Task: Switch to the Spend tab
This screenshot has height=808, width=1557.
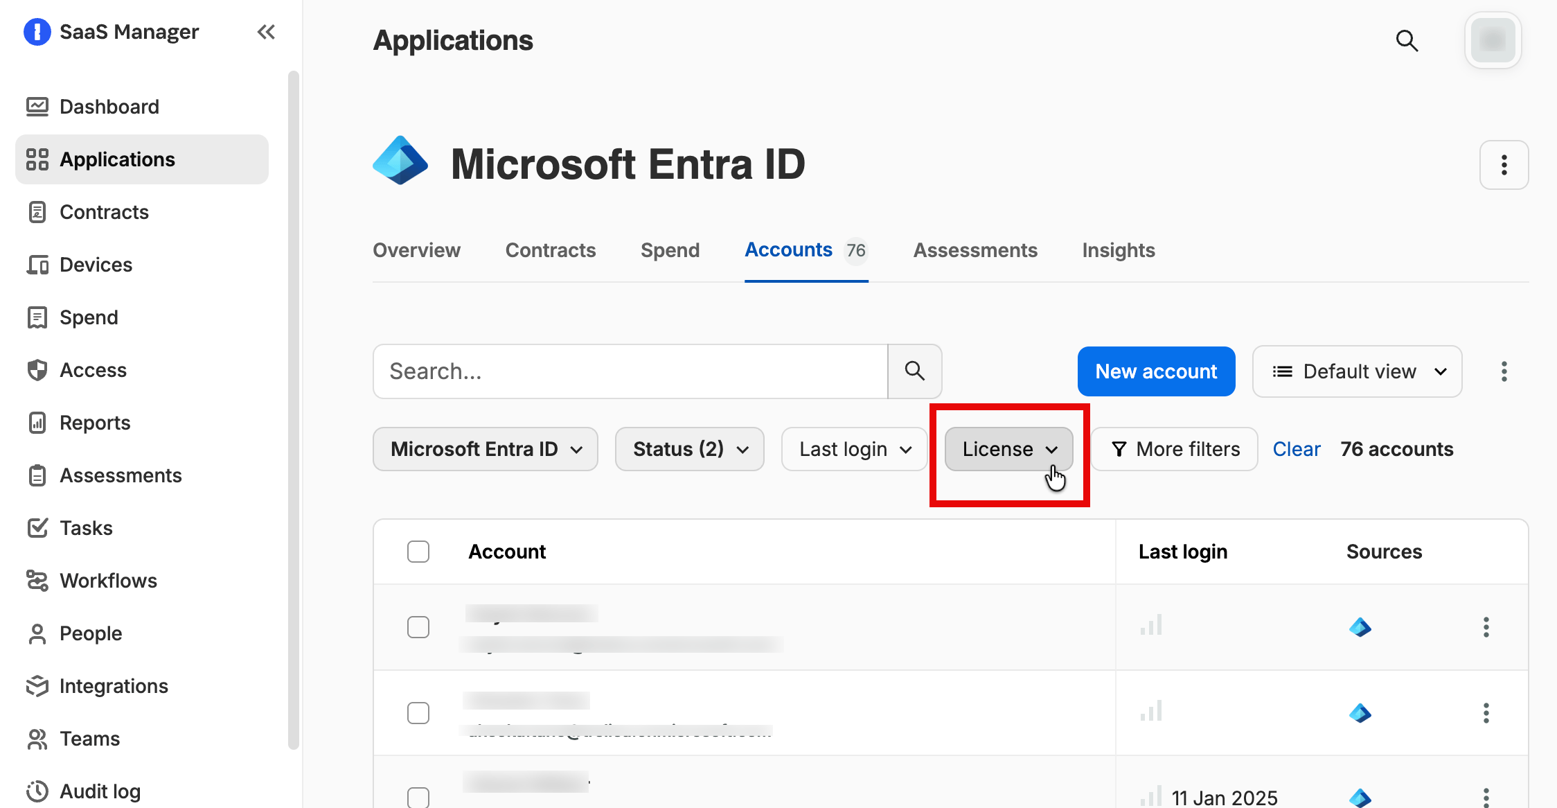Action: [x=670, y=250]
